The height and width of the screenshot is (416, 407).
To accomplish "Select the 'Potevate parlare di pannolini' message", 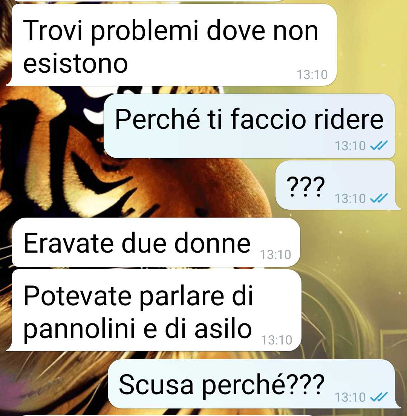I will click(154, 310).
